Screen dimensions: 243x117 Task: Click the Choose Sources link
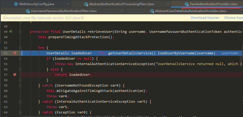(233, 18)
